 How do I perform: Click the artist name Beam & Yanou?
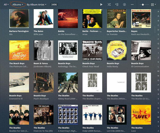click(41, 63)
